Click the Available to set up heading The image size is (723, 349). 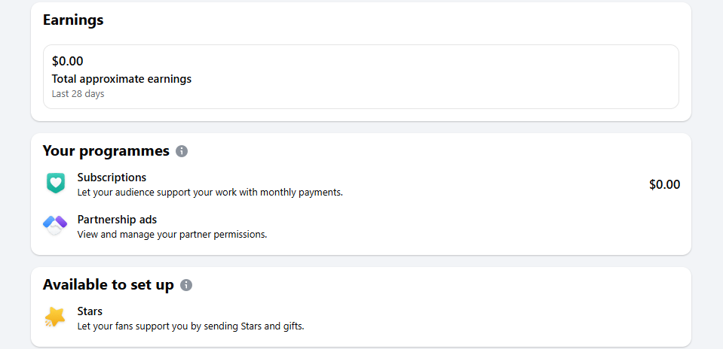pyautogui.click(x=109, y=285)
